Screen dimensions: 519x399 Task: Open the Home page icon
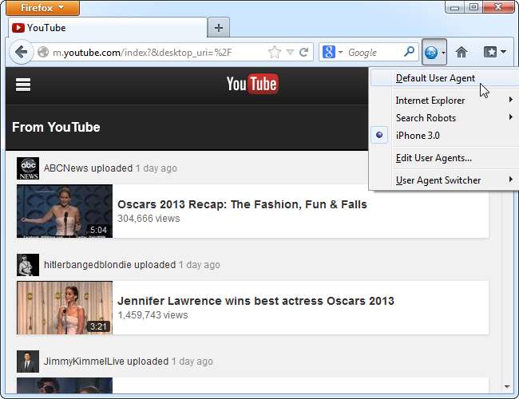[461, 53]
